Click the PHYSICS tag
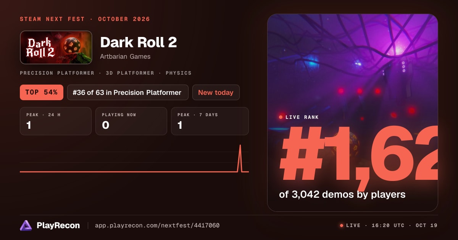 pos(179,73)
